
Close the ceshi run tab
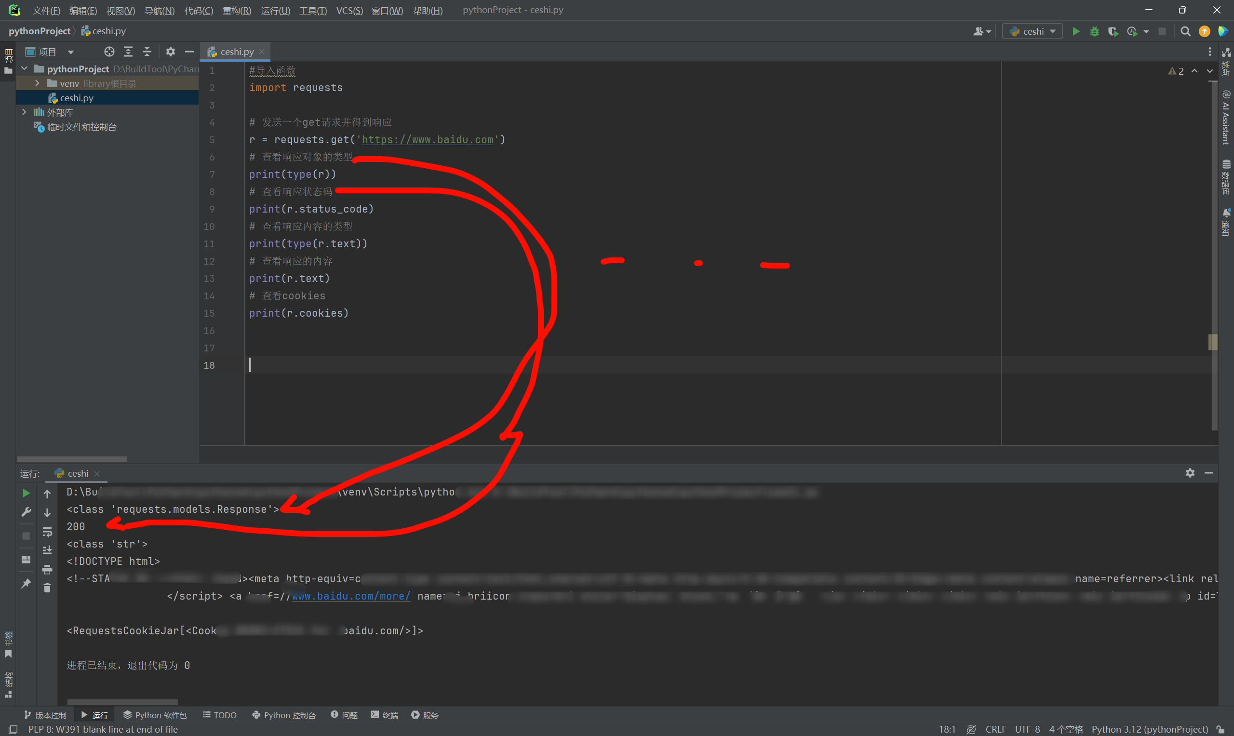click(97, 474)
